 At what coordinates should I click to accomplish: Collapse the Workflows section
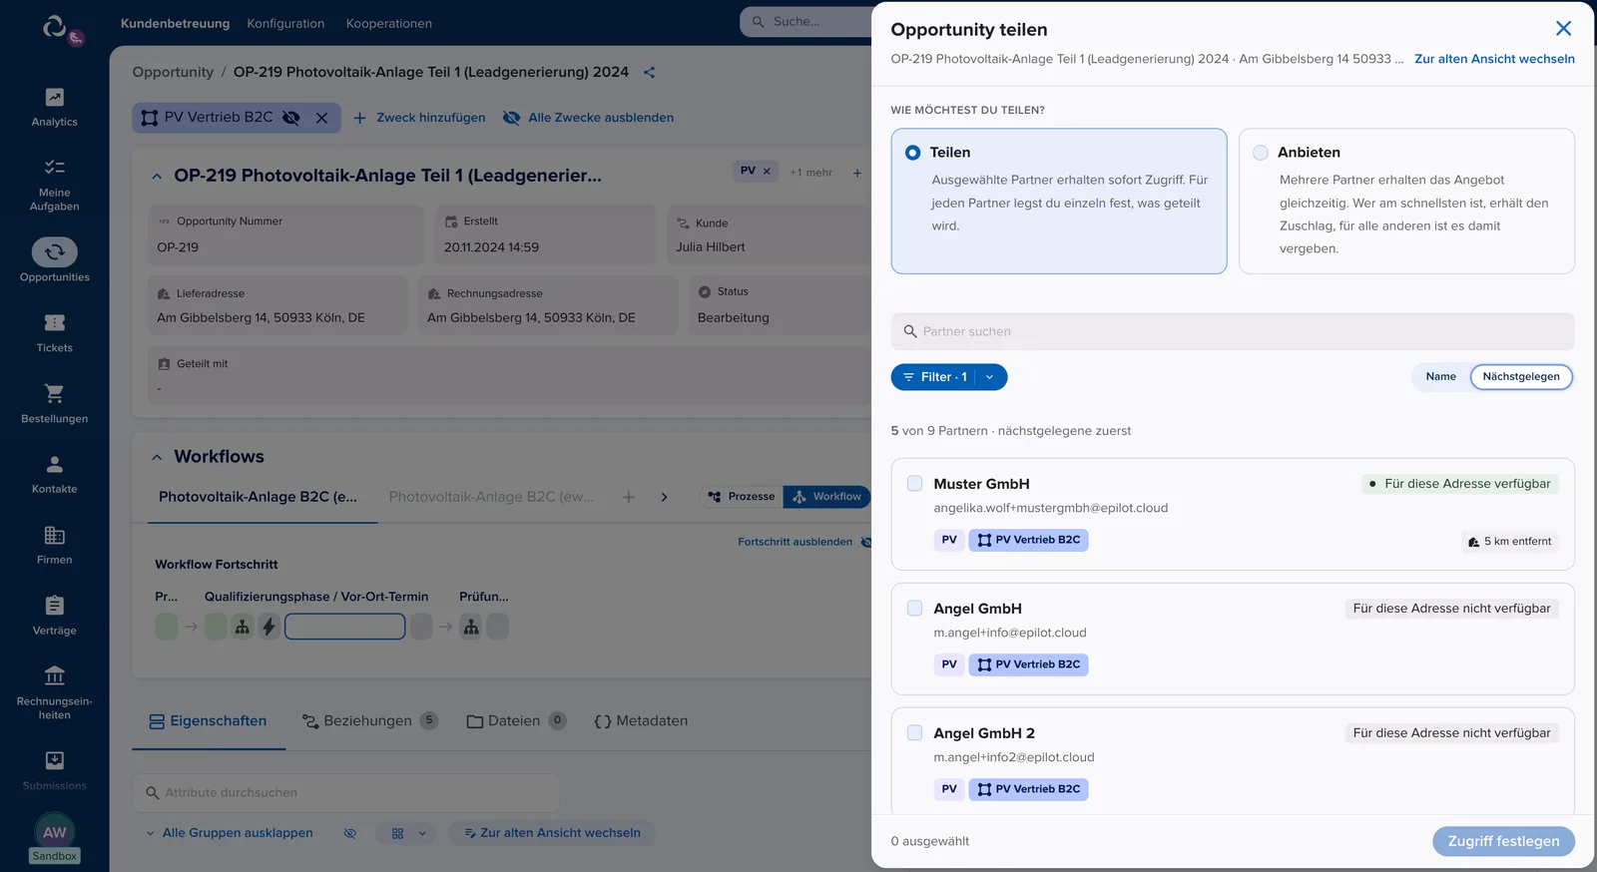157,457
